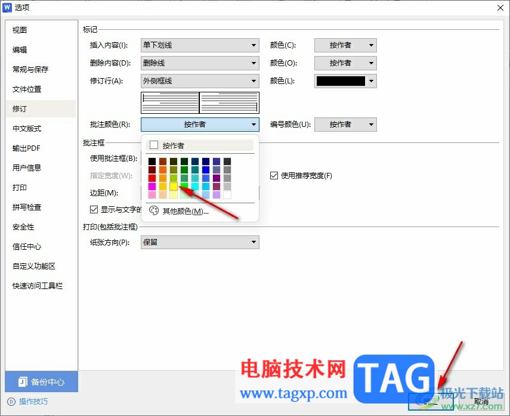Click the 确定 button

431,402
